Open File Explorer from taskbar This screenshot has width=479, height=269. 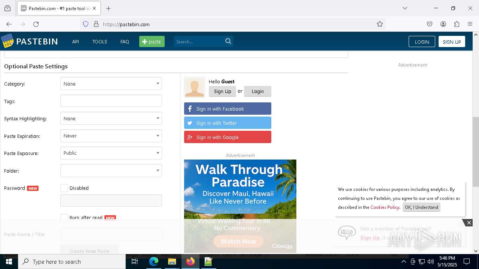click(172, 262)
